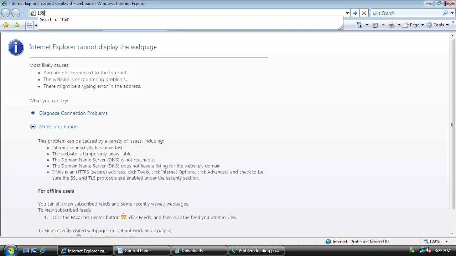Open the search provider dropdown arrow
This screenshot has width=456, height=256.
click(x=452, y=13)
